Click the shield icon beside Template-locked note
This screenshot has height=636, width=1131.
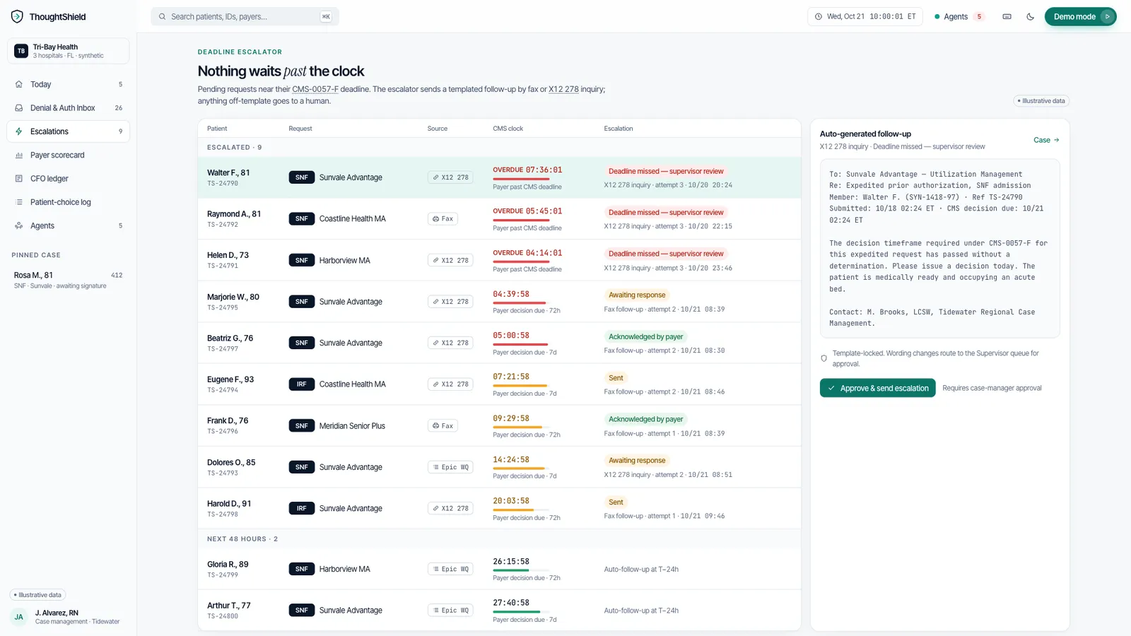point(824,358)
